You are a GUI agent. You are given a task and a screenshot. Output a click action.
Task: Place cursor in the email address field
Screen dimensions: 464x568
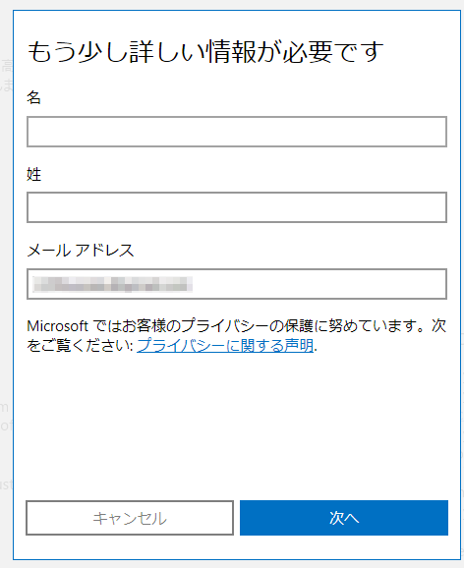237,284
